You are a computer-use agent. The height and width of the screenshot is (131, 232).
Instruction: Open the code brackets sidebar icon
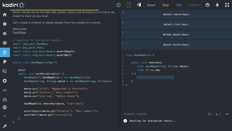[5, 90]
